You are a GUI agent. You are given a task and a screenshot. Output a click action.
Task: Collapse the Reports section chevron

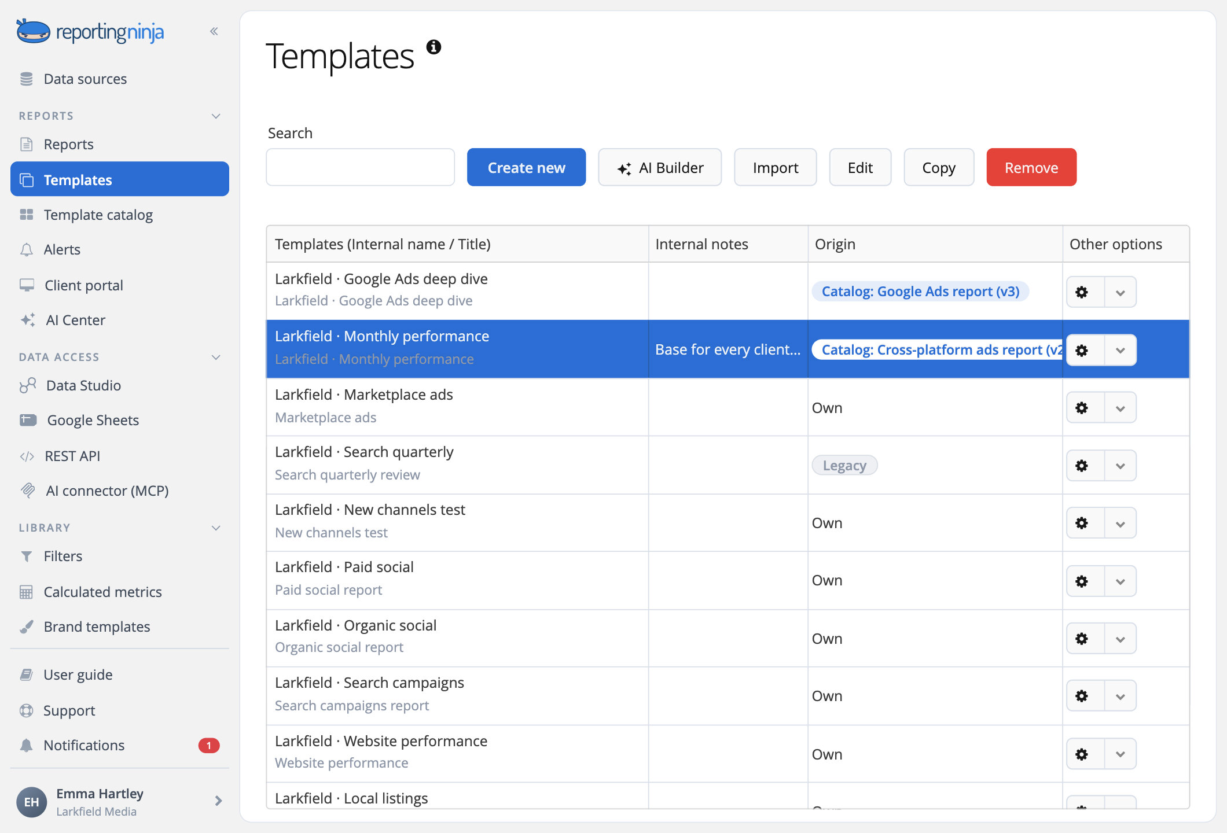click(216, 116)
